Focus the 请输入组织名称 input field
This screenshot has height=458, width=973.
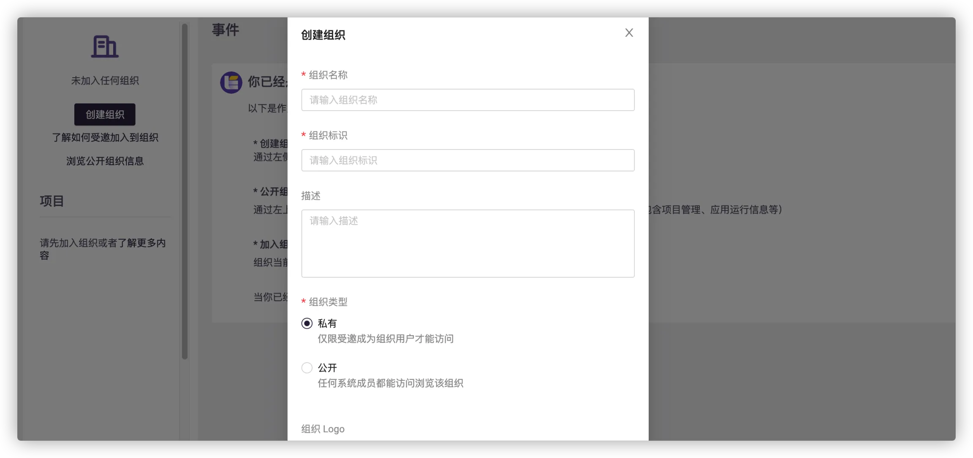[467, 100]
